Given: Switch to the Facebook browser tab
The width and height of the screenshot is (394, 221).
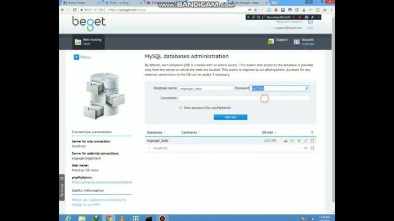Looking at the screenshot, I should [x=81, y=2].
